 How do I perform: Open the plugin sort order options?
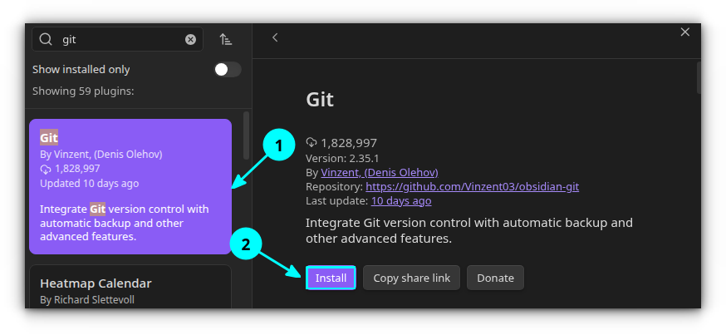pos(225,39)
